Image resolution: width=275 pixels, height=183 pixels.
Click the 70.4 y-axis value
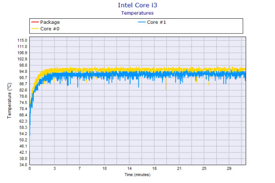click(x=23, y=109)
